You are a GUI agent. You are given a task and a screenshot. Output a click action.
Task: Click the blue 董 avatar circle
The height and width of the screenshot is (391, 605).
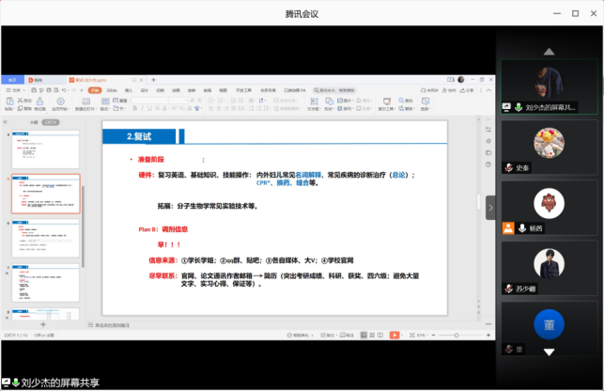[x=549, y=324]
